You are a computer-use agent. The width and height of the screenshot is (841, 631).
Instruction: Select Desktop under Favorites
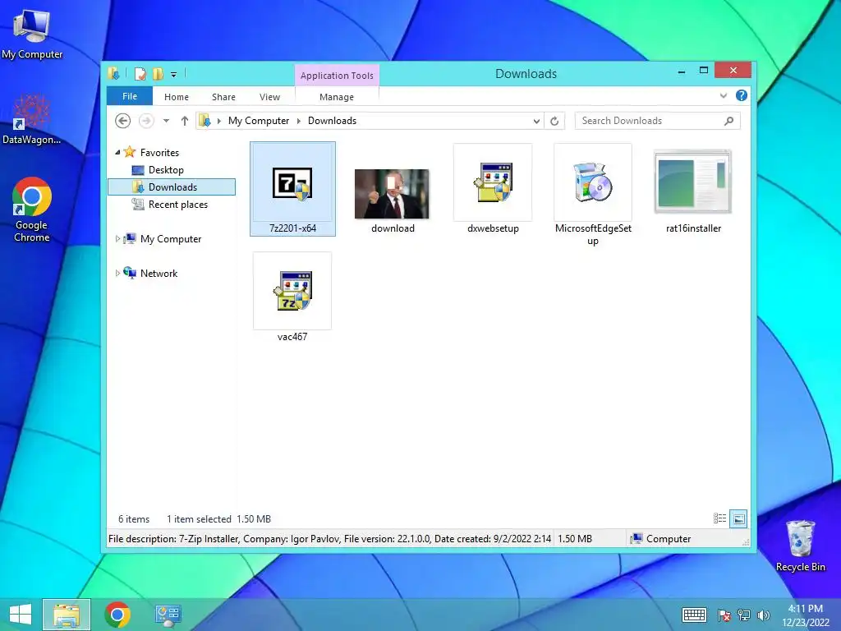point(166,170)
